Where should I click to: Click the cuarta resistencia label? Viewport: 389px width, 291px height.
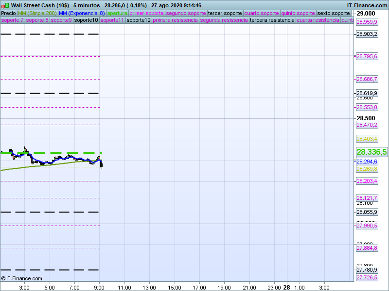[x=318, y=20]
